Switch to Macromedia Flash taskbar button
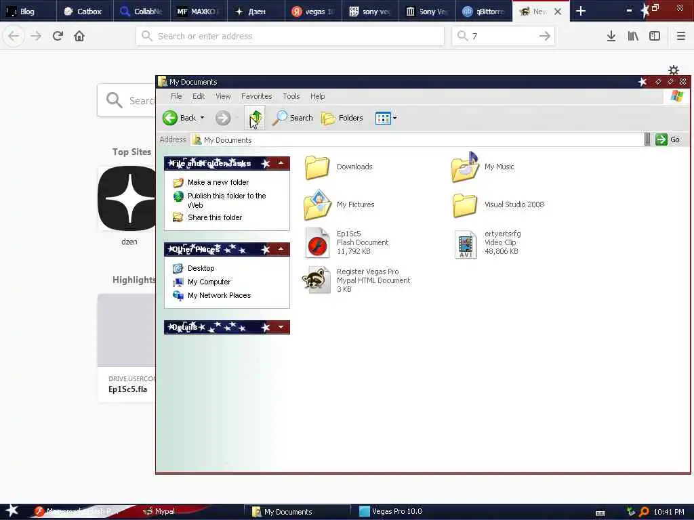Screen dimensions: 694x520 pyautogui.click(x=75, y=511)
